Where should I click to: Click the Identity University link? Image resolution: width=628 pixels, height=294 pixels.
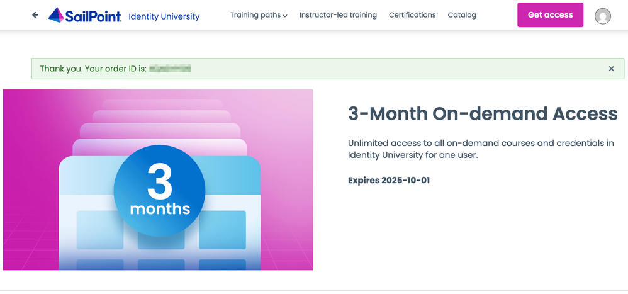point(164,16)
